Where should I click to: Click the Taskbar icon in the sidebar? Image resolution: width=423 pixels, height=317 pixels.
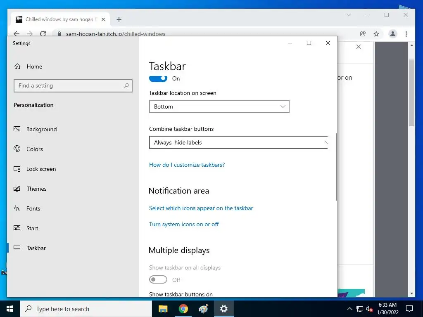tap(17, 248)
